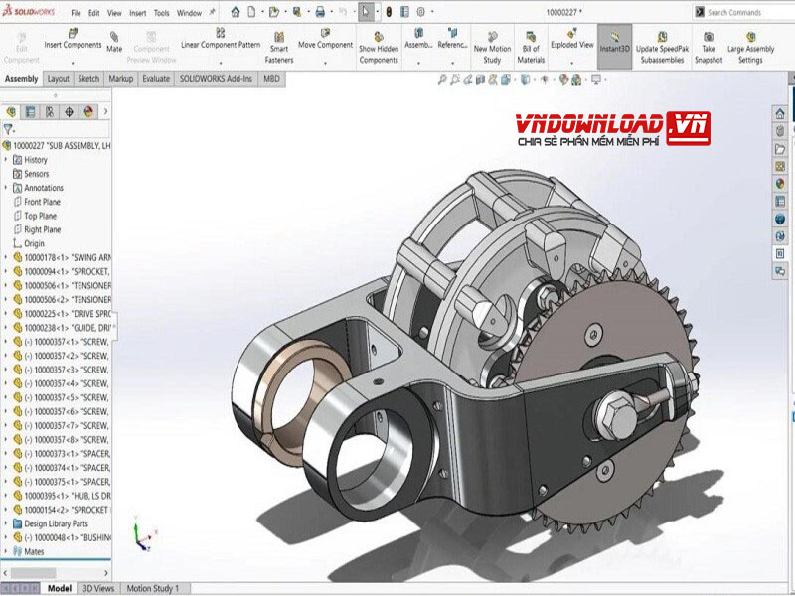Expand 10000178<1> SWING ARM component

6,257
